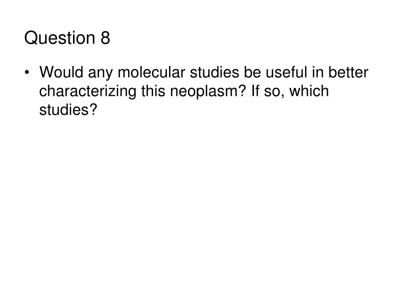The image size is (402, 301).
Task: Click the word "be" before useful
Action: tap(252, 72)
